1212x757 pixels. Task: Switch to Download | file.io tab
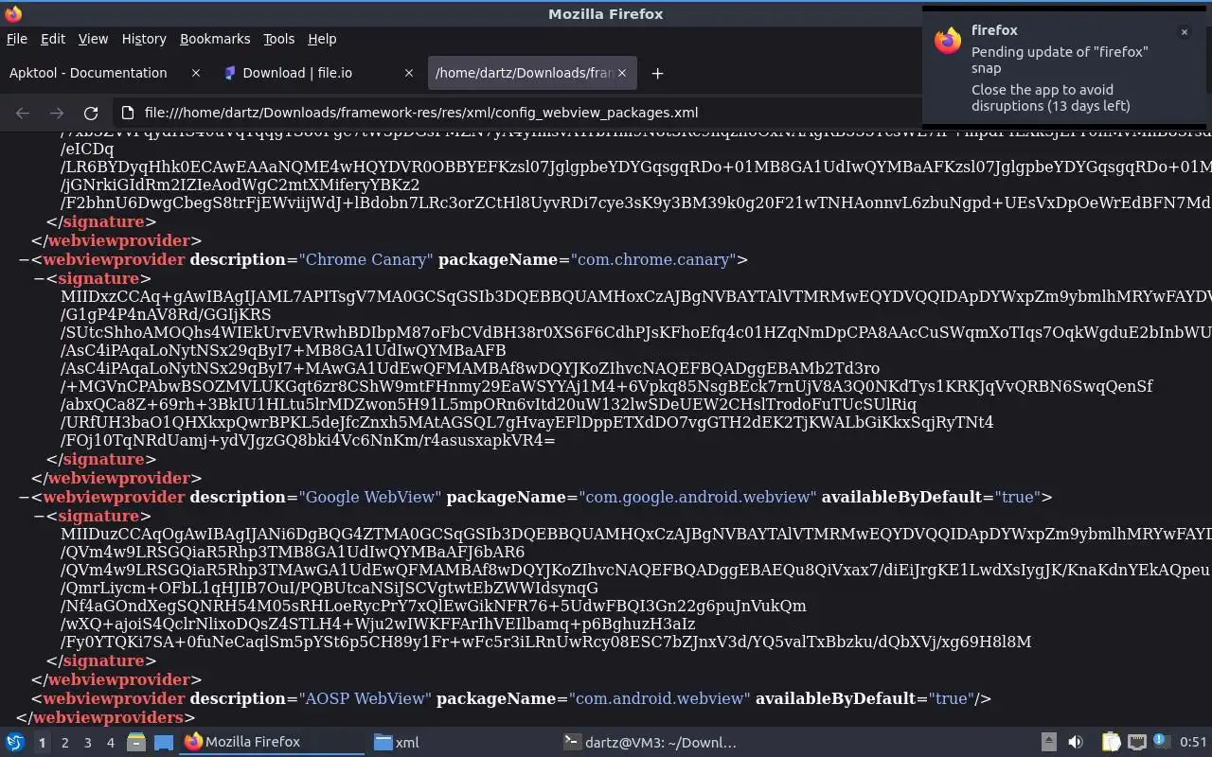tap(319, 73)
